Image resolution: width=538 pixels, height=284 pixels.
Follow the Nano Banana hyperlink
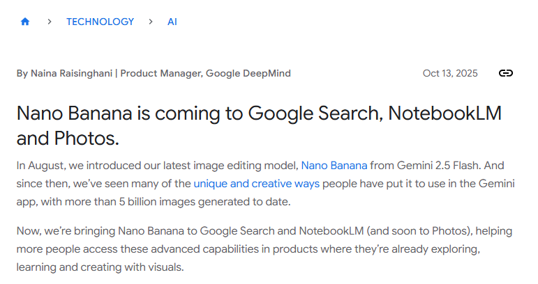click(334, 166)
